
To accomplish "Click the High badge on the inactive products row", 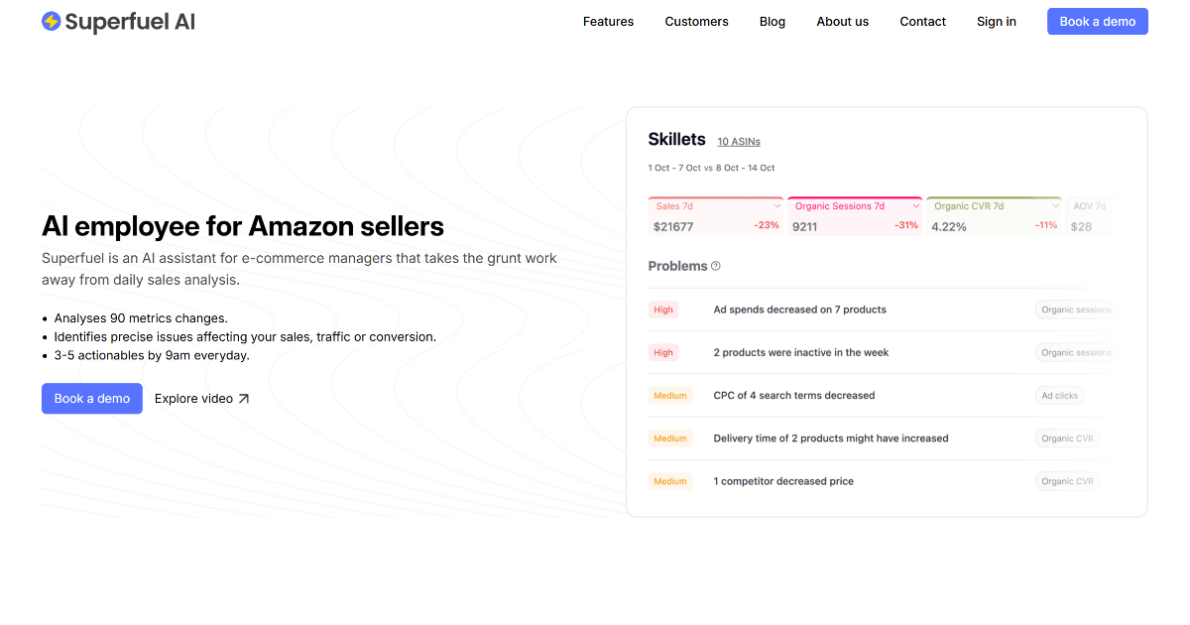I will [x=663, y=352].
